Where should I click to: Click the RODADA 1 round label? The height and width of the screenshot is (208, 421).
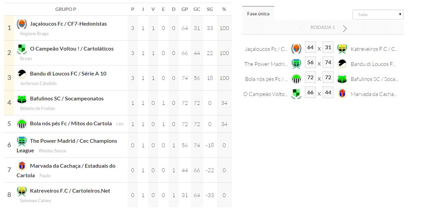(x=323, y=27)
